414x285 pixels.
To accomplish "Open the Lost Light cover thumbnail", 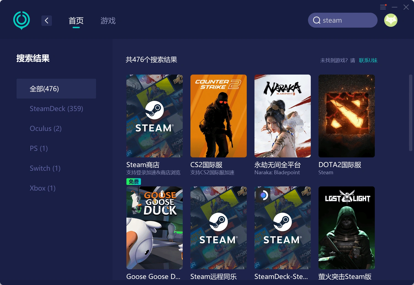I will tap(347, 228).
